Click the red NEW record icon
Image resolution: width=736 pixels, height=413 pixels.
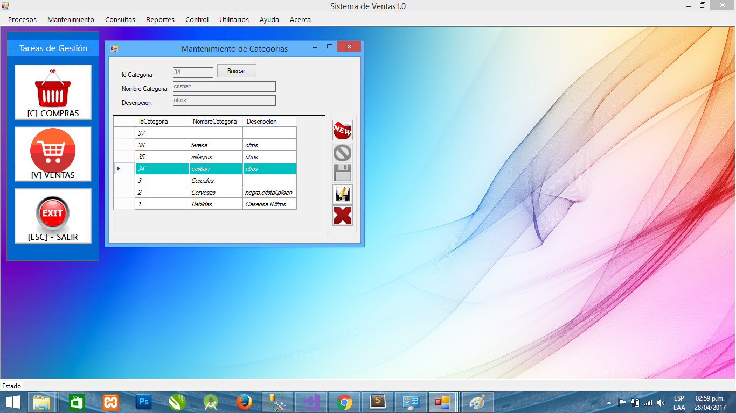pyautogui.click(x=343, y=130)
